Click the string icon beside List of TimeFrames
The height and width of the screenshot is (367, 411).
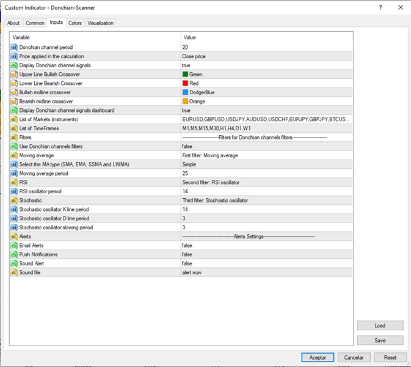point(14,128)
